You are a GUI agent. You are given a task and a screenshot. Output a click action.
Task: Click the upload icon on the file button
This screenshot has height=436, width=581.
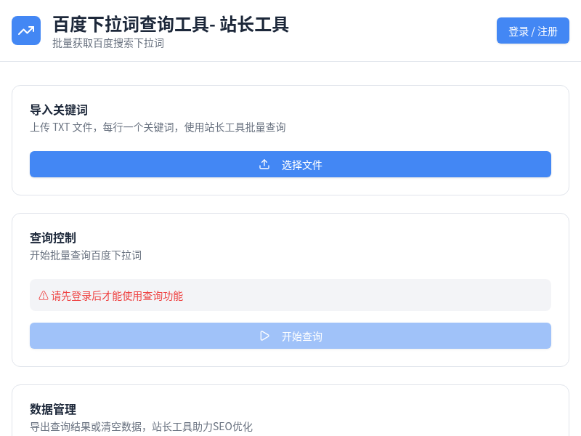click(x=264, y=164)
